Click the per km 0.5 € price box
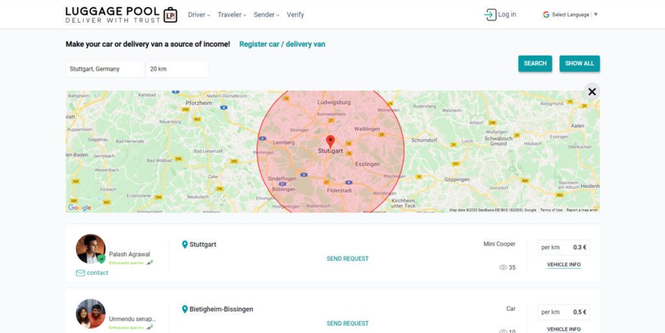 coord(564,312)
